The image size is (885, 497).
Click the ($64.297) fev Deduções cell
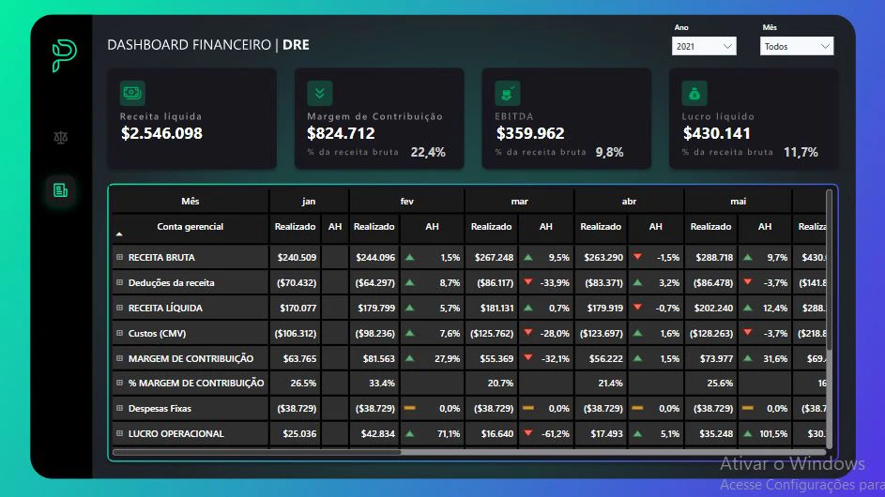pyautogui.click(x=374, y=282)
